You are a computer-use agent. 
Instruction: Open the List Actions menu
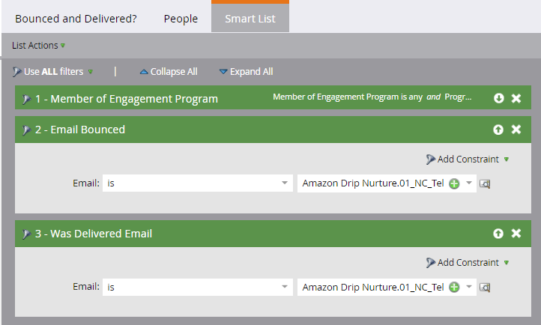point(38,46)
